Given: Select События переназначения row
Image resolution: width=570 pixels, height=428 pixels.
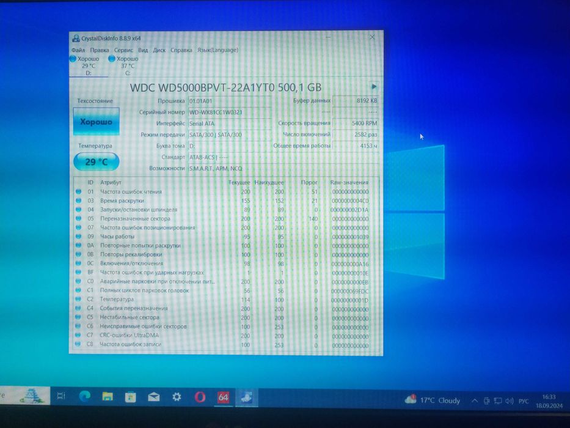Looking at the screenshot, I should [x=225, y=308].
